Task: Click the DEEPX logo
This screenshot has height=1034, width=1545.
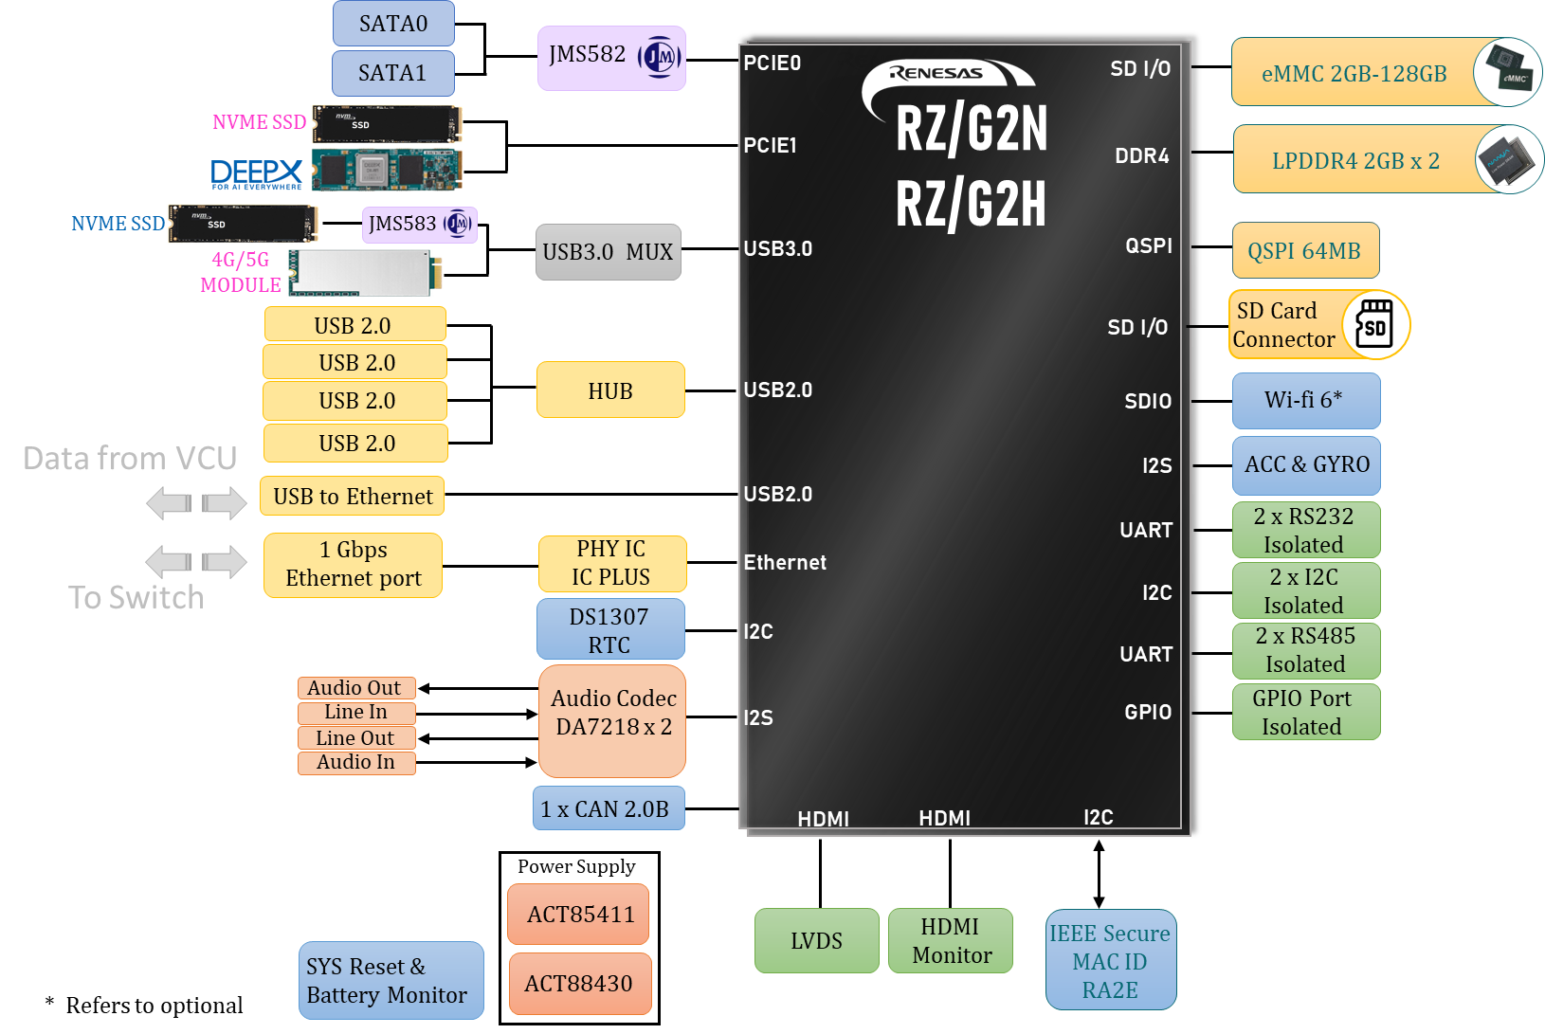Action: 257,174
